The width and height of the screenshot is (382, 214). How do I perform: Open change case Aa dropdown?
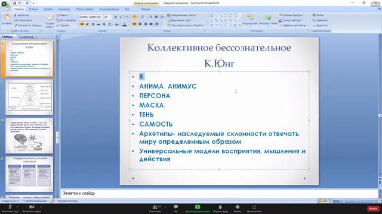[x=117, y=24]
